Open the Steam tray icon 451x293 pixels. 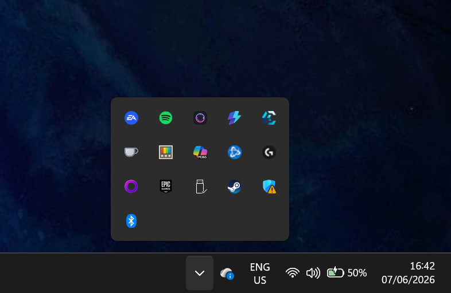235,187
